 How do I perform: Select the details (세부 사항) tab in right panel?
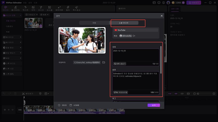(175, 9)
